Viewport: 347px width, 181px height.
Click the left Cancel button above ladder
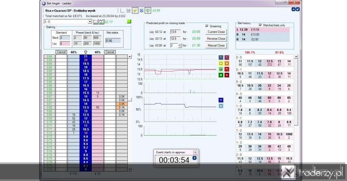61,52
